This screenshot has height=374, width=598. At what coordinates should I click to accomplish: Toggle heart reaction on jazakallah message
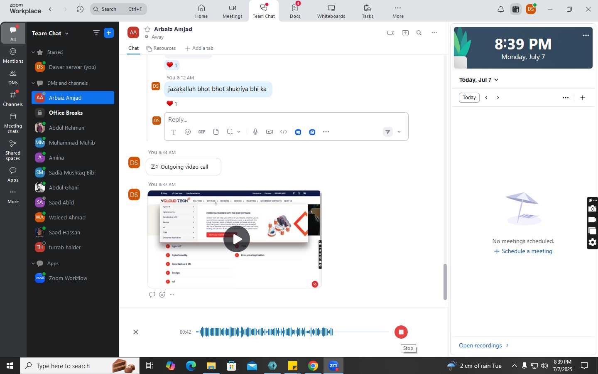pos(172,104)
